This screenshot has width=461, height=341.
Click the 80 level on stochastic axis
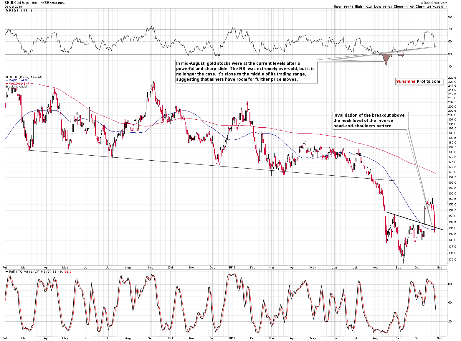pyautogui.click(x=450, y=284)
